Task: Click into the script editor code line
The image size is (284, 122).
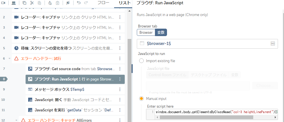Action: 216,112
